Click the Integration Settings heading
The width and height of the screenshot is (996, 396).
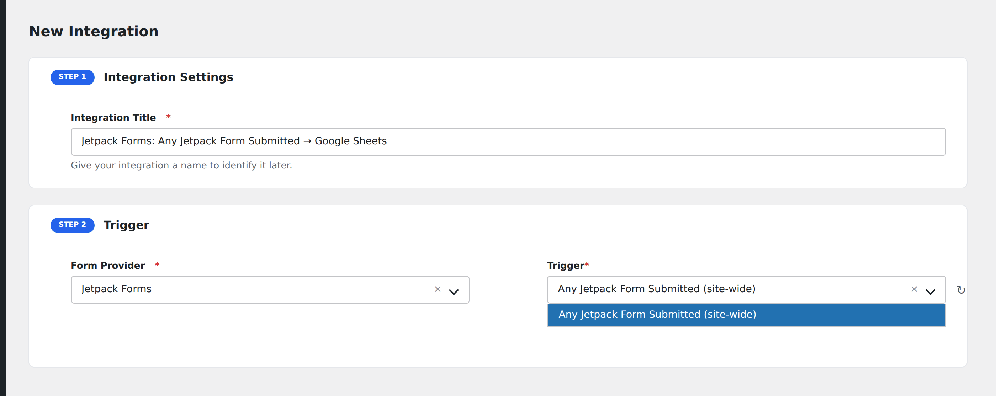coord(169,77)
